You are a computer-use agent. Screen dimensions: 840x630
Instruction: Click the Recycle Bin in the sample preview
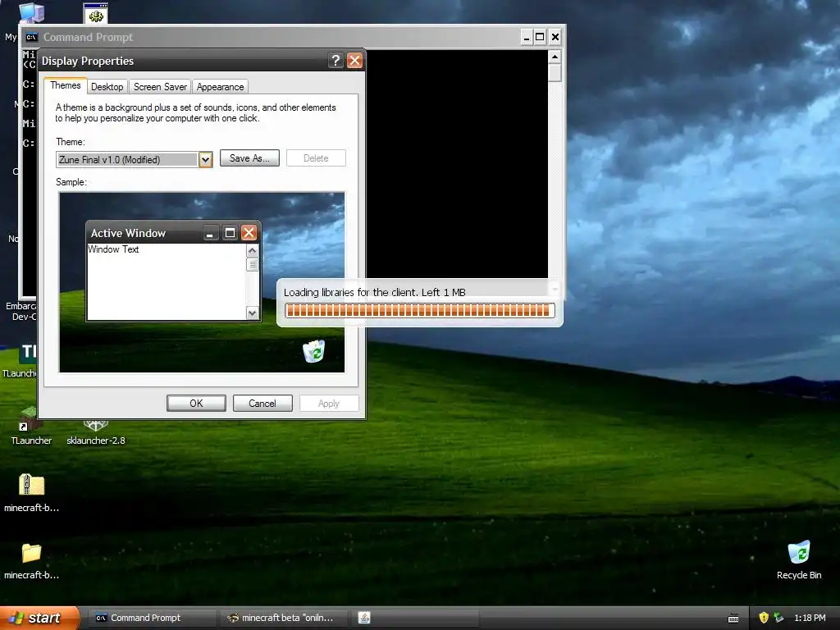coord(314,351)
